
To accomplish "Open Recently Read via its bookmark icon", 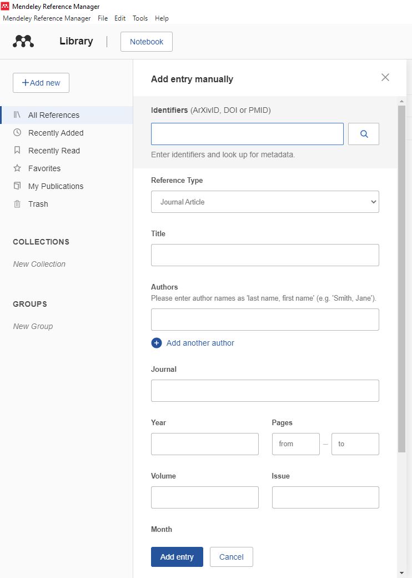I will [x=17, y=151].
